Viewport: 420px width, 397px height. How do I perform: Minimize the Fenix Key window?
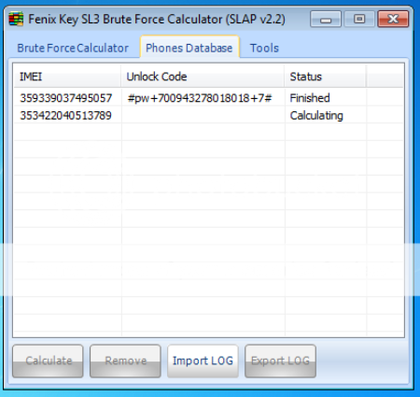click(x=326, y=20)
